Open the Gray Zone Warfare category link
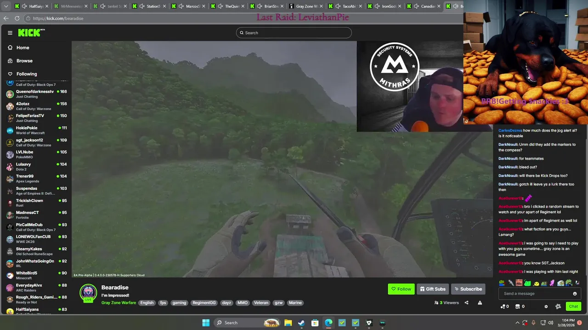 (119, 303)
